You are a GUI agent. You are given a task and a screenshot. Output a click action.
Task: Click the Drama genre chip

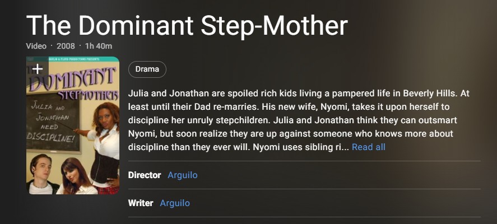coord(147,69)
